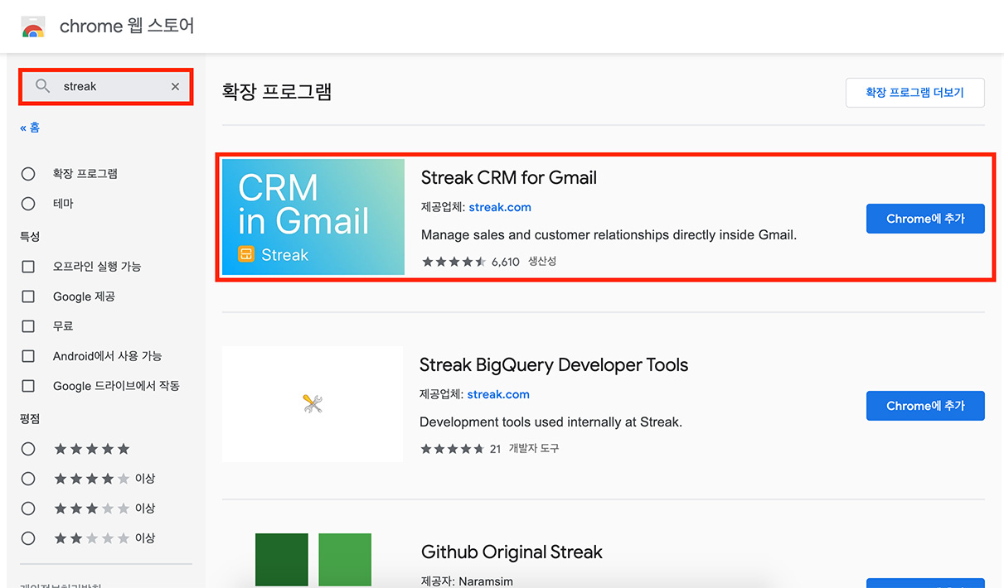The image size is (1004, 588).
Task: Click the 6,610 review count
Action: (x=505, y=262)
